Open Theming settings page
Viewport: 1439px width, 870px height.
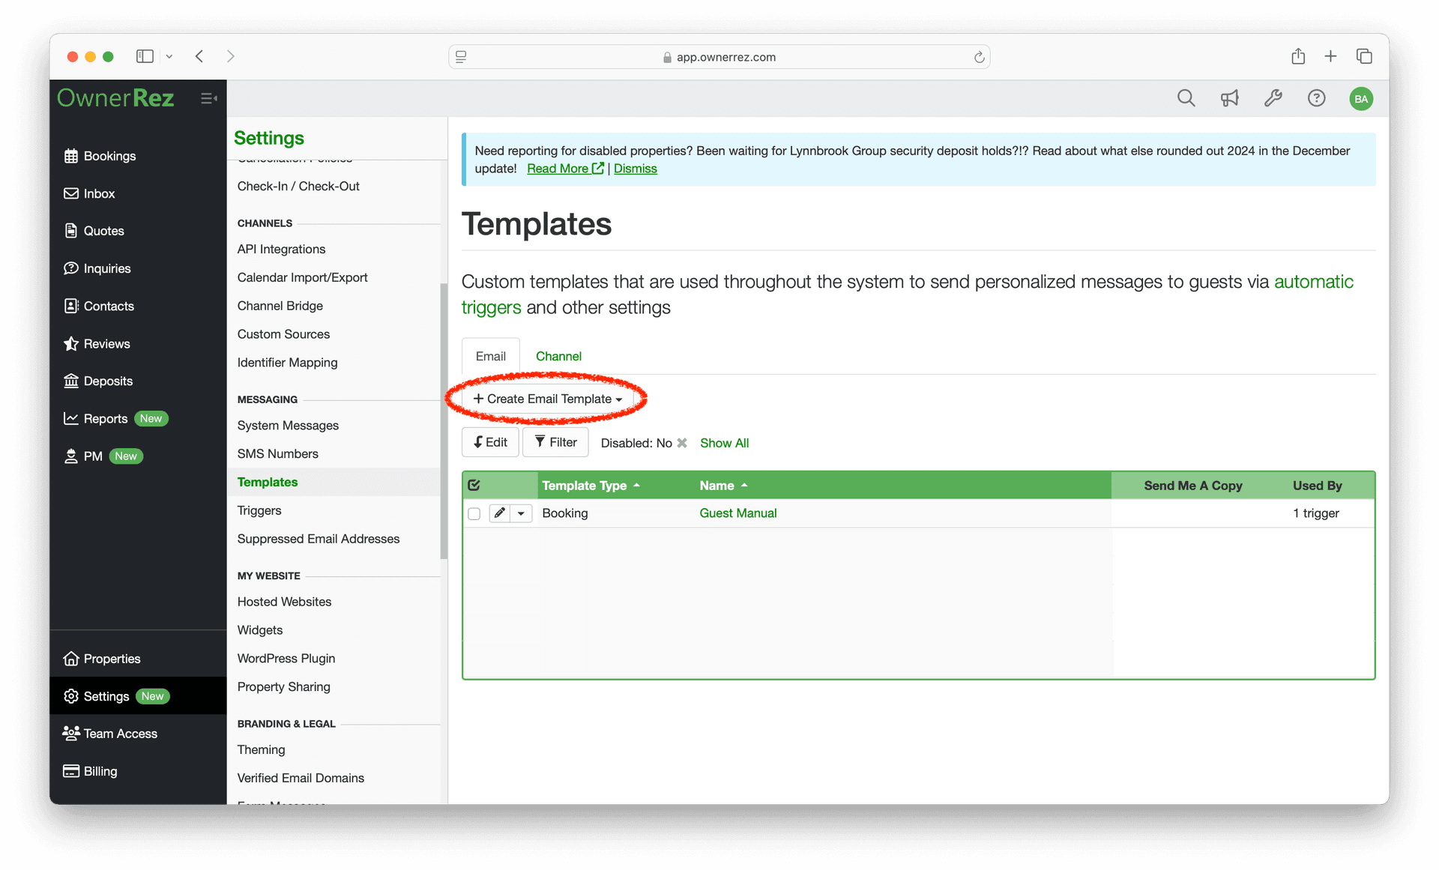(261, 749)
